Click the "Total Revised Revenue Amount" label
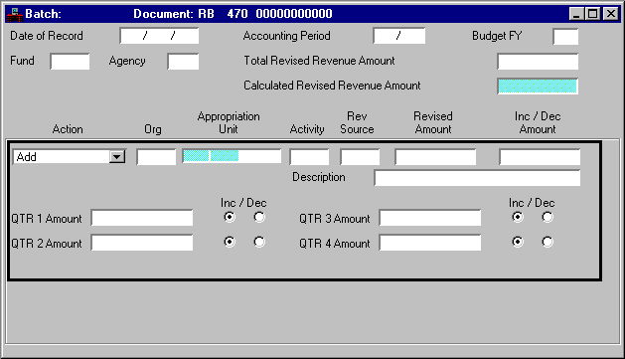 pos(319,61)
